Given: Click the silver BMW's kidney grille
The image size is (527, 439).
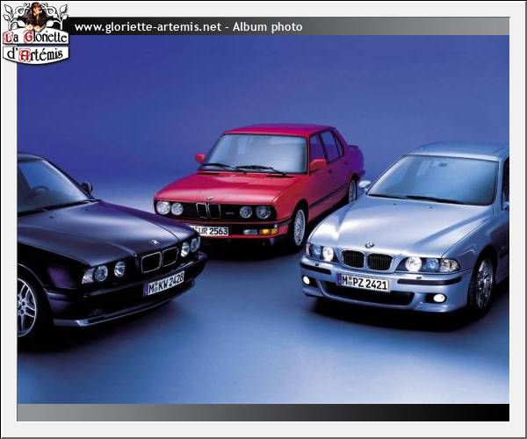Looking at the screenshot, I should 366,261.
